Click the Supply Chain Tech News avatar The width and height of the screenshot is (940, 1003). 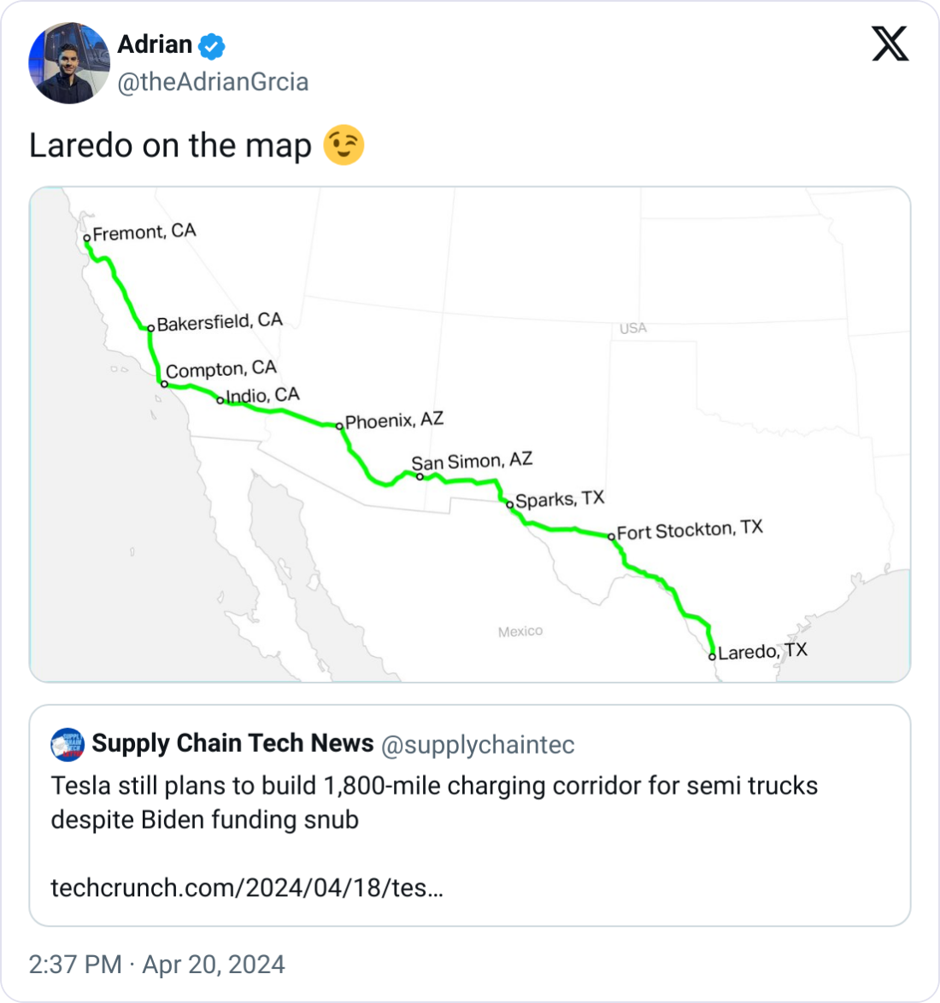click(68, 744)
